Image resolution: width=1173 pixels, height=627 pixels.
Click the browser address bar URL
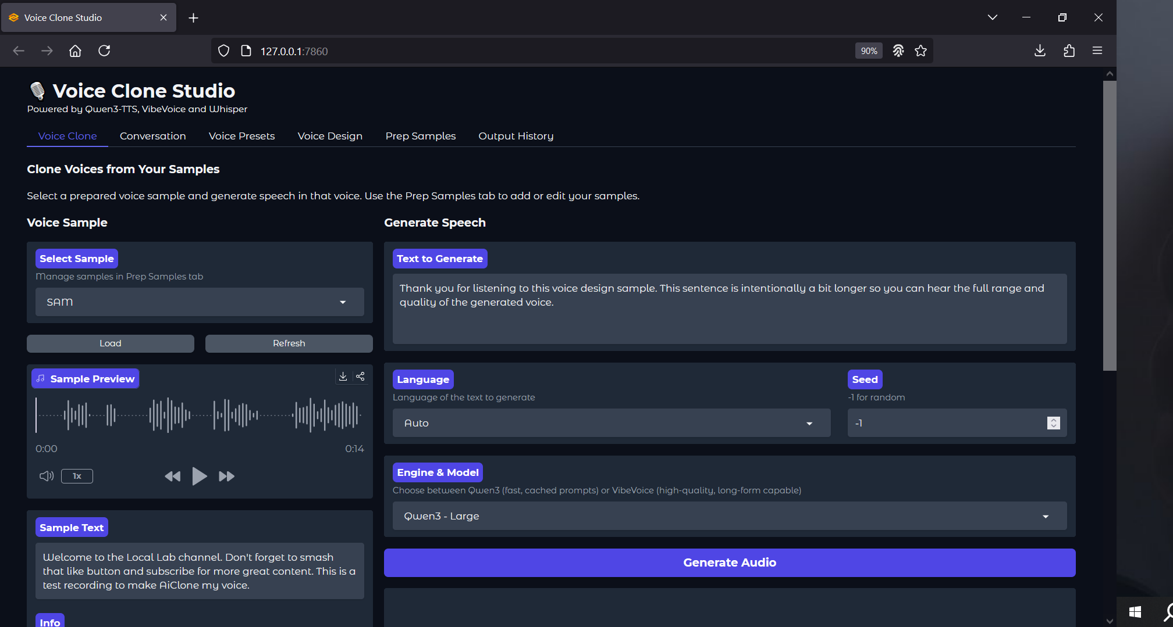[294, 51]
